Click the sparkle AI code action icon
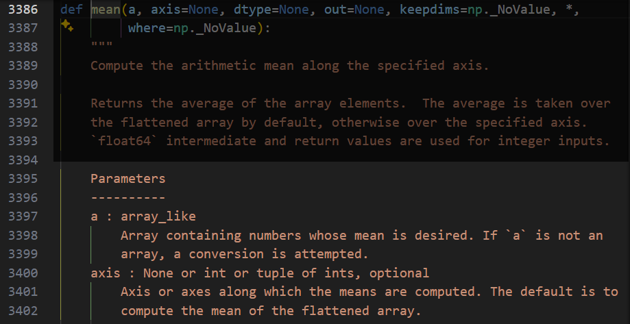 click(66, 27)
